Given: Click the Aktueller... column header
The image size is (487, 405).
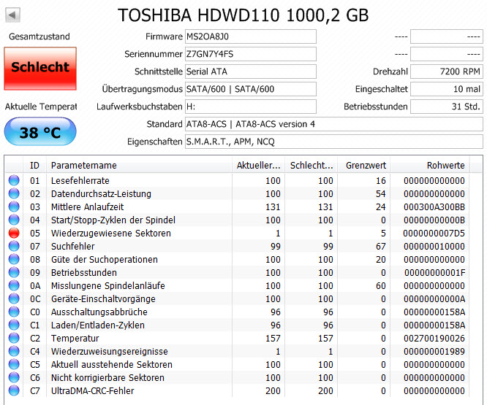Looking at the screenshot, I should [258, 165].
